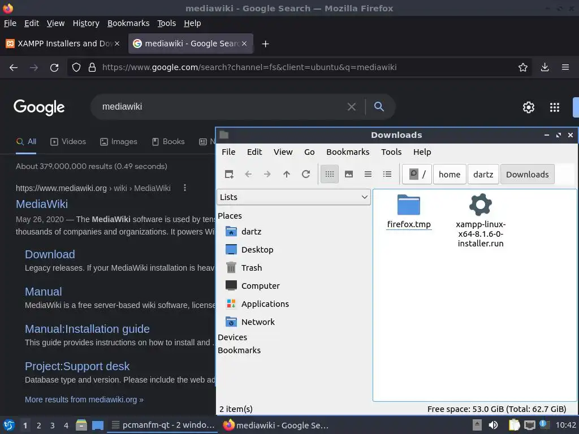The width and height of the screenshot is (579, 434).
Task: Open the LXQt start menu
Action: point(8,425)
